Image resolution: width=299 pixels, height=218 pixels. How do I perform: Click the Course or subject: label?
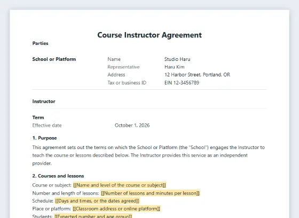tap(52, 185)
